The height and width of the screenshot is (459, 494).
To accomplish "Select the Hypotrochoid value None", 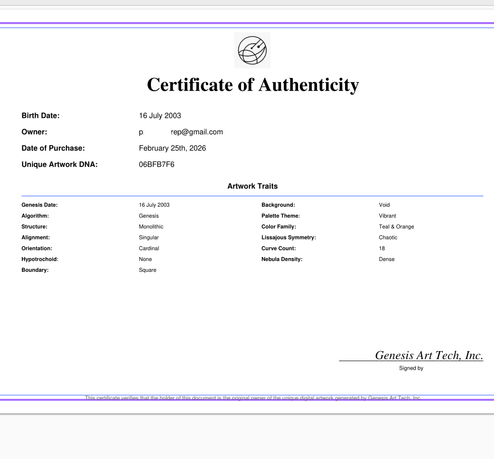I will tap(145, 259).
